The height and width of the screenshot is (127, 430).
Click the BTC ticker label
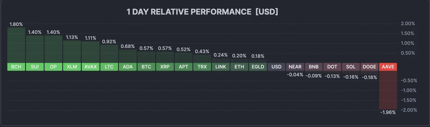[146, 67]
